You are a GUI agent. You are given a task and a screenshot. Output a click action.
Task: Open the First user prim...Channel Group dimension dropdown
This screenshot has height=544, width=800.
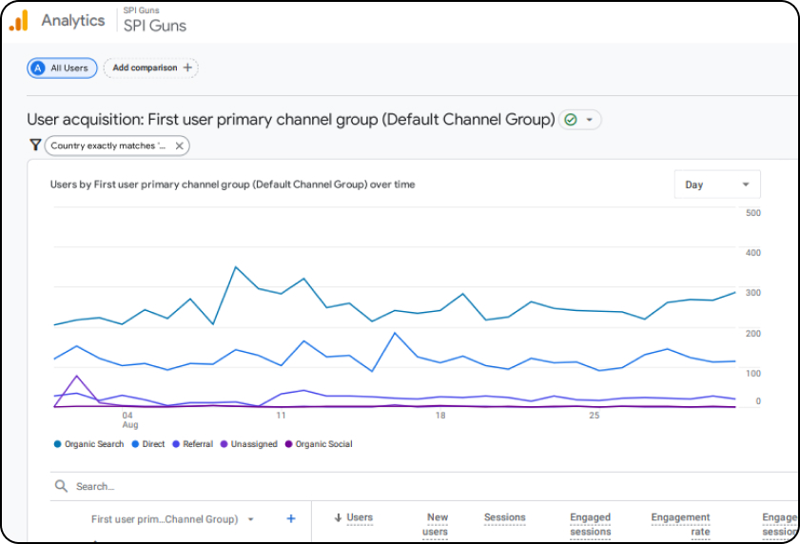[172, 519]
